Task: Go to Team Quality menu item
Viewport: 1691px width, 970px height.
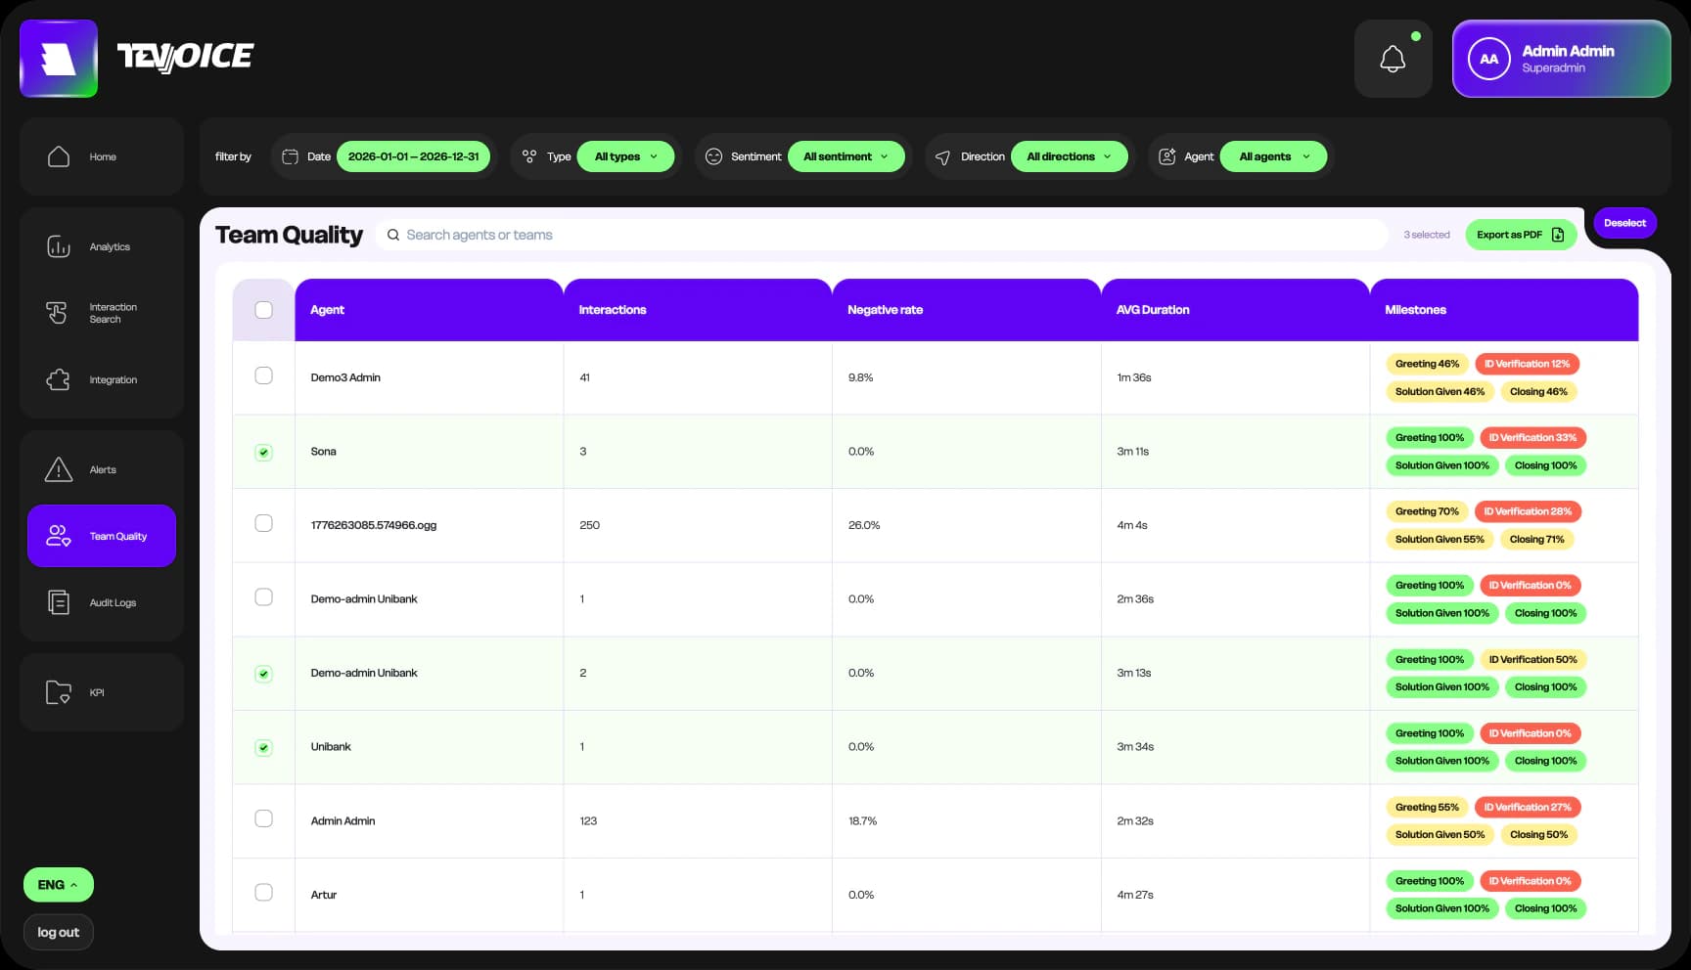Action: (x=102, y=536)
